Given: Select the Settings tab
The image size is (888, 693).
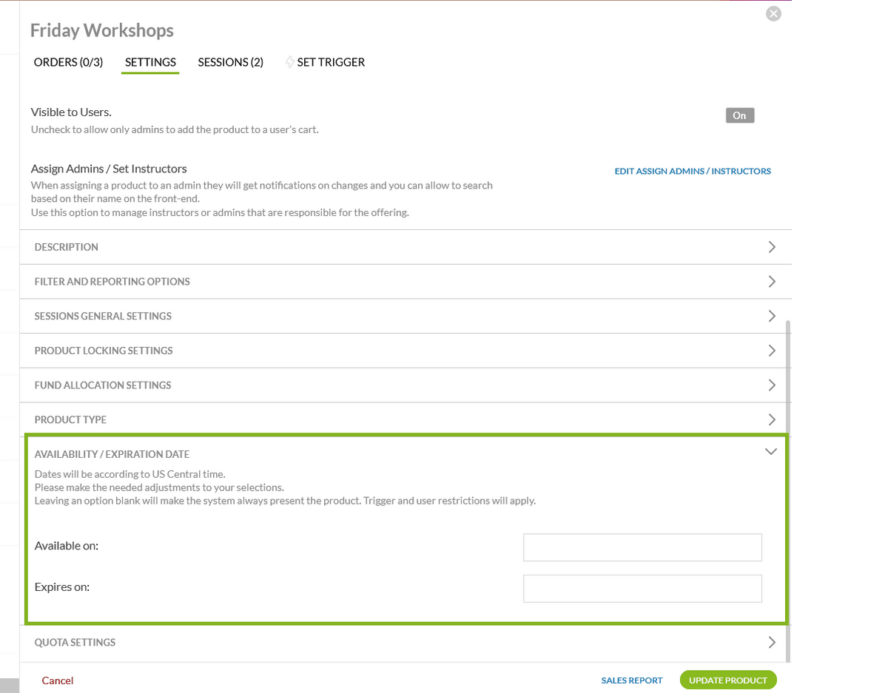Looking at the screenshot, I should tap(150, 62).
